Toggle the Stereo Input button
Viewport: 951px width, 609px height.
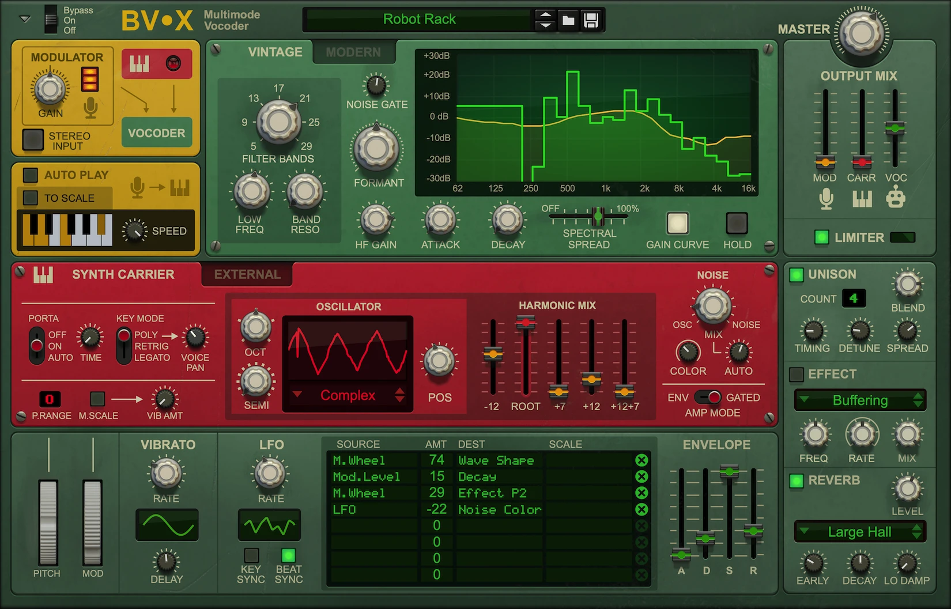[33, 140]
